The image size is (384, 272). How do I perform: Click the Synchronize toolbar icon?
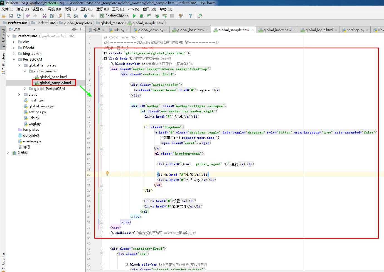point(19,16)
